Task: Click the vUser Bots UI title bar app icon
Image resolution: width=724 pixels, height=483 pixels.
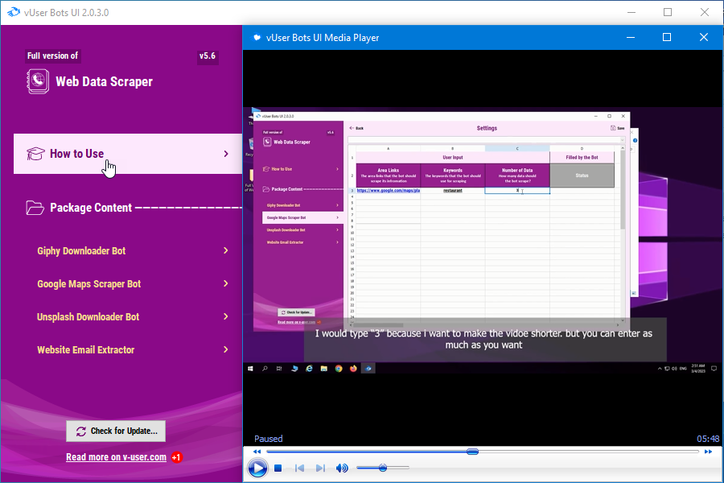Action: (x=14, y=12)
